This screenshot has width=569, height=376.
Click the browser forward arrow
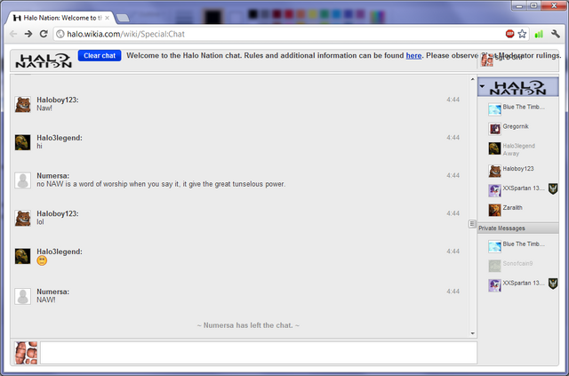tap(28, 34)
